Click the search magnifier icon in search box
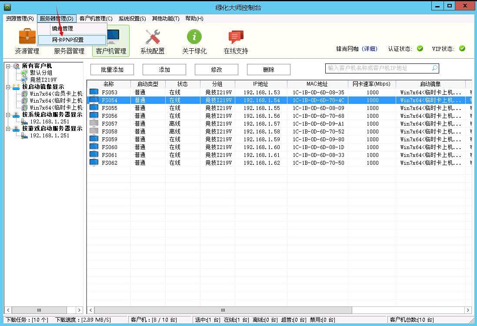This screenshot has height=326, width=477. [434, 68]
